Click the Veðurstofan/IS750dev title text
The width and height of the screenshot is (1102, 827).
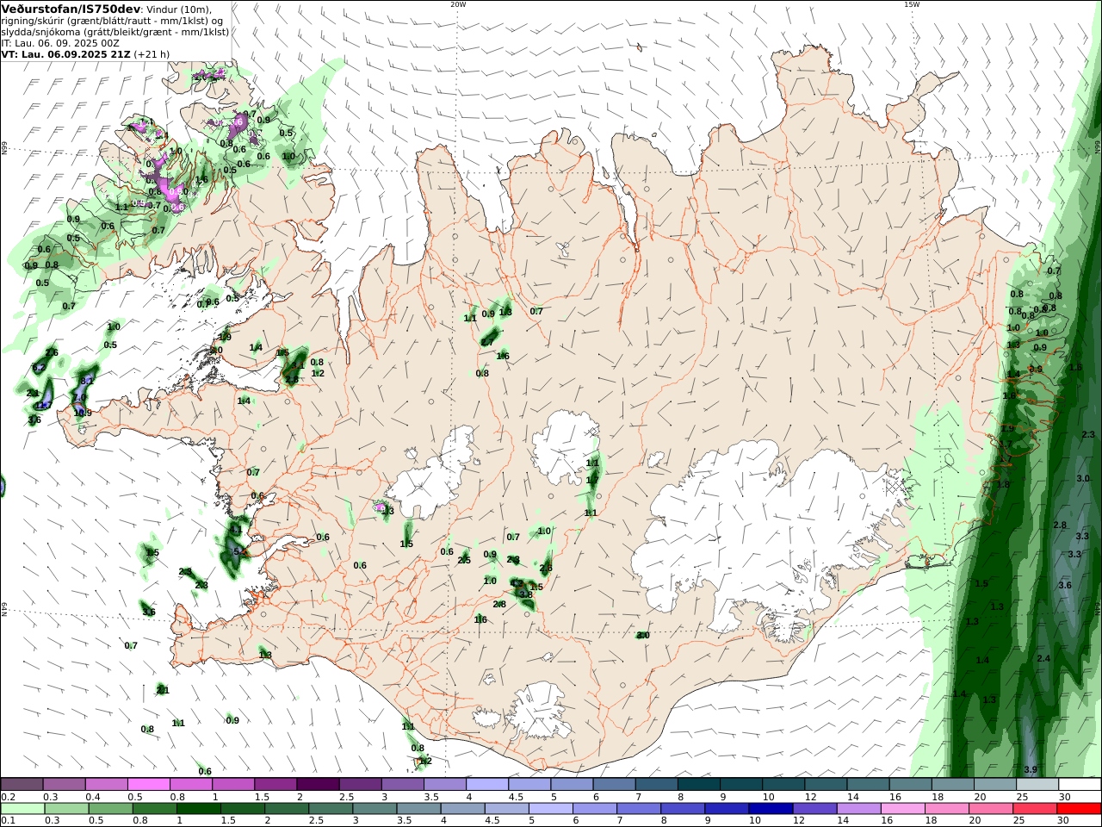71,9
